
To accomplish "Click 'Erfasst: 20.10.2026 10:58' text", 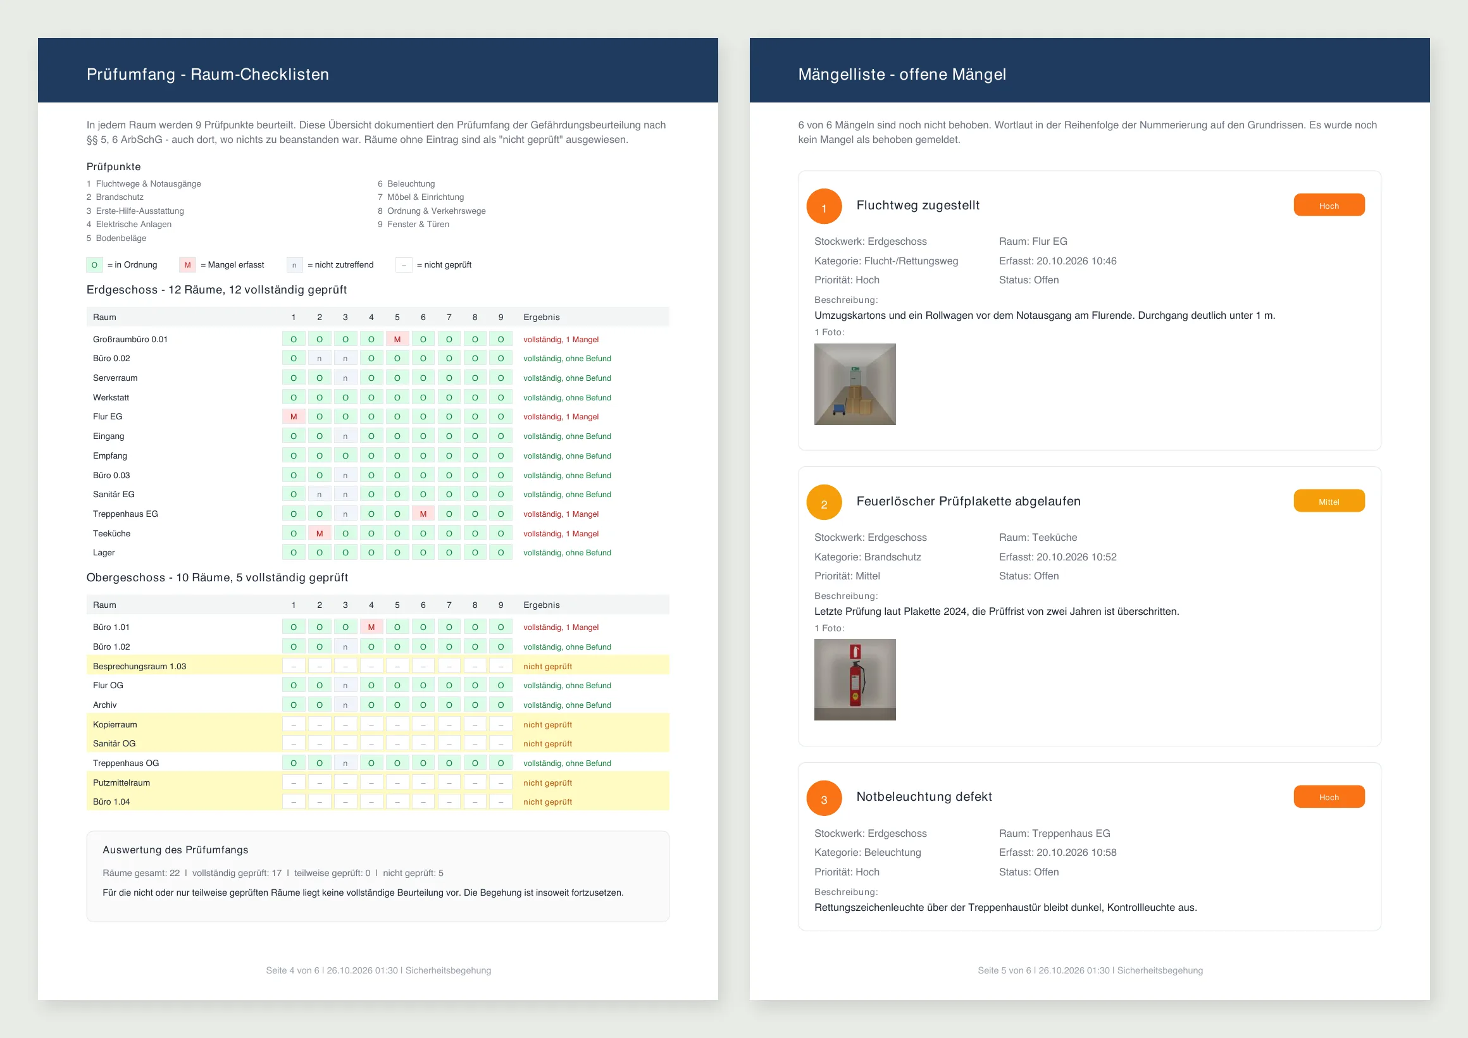I will pyautogui.click(x=1057, y=852).
